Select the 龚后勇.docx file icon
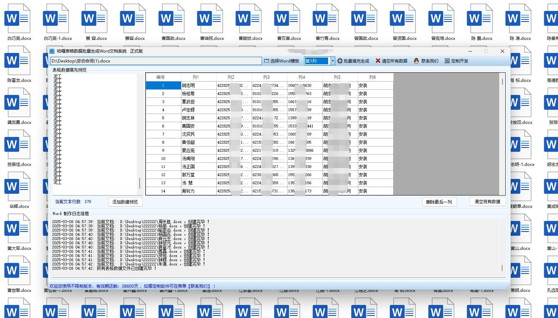 (17, 102)
